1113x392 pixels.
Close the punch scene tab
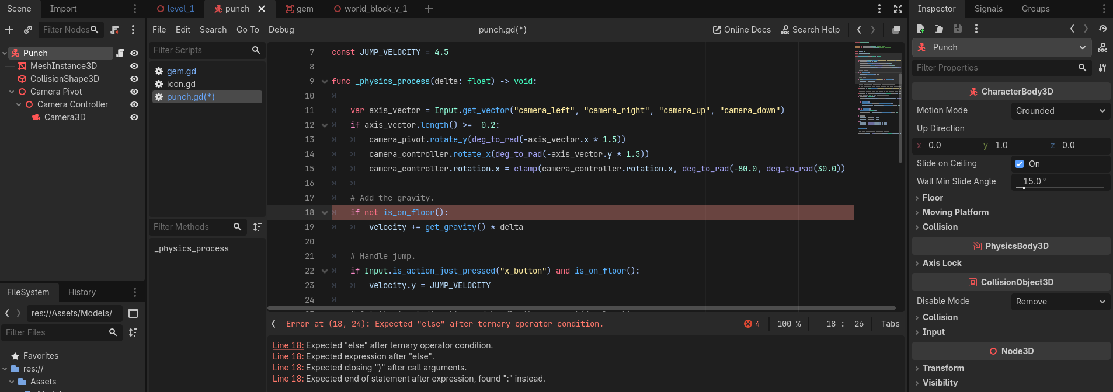(x=262, y=9)
